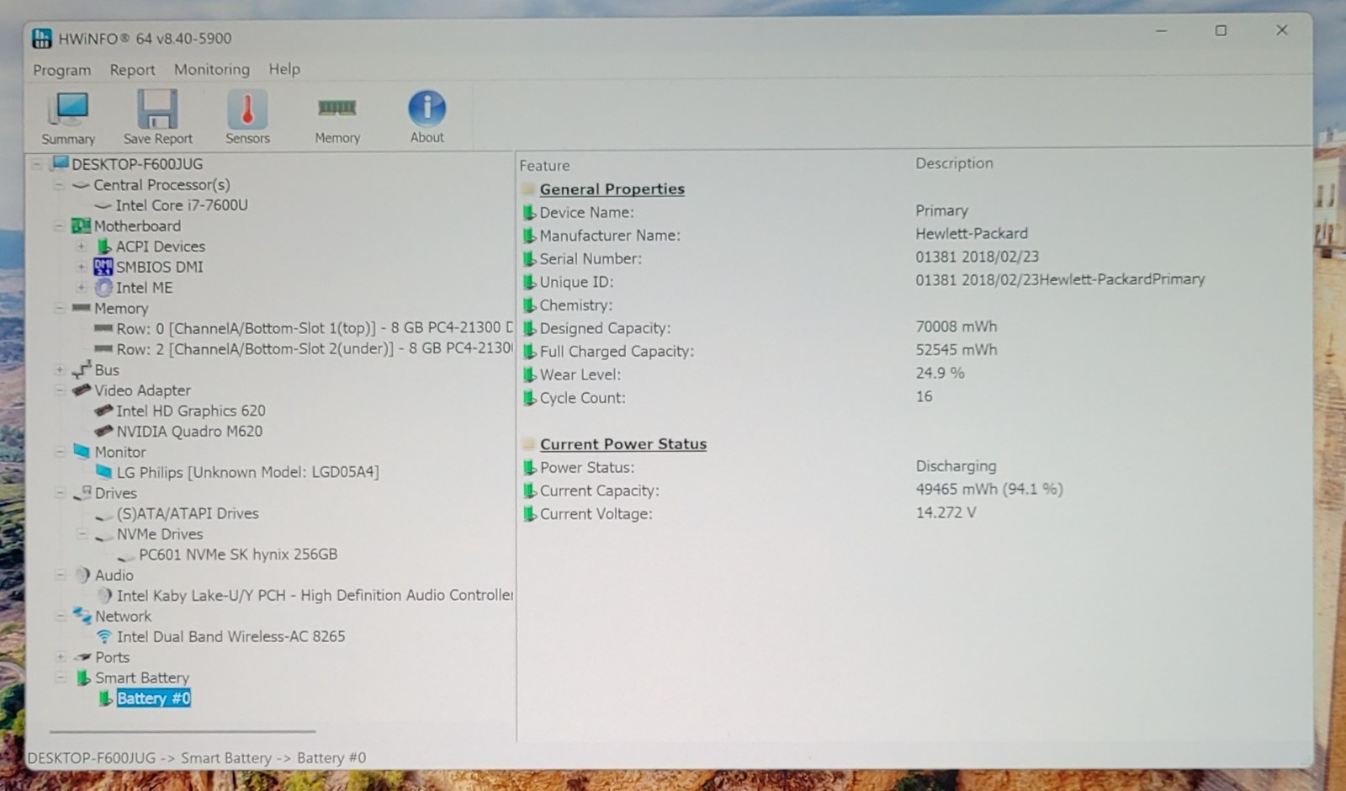This screenshot has height=791, width=1346.
Task: Click the SMBIOS DMI icon
Action: click(x=103, y=267)
